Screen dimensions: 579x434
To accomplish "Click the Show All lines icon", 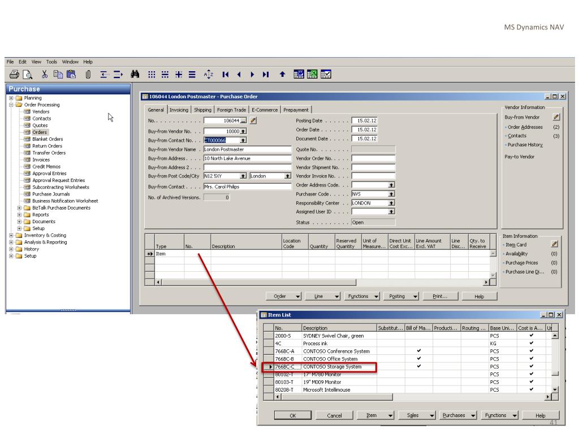I will (192, 75).
